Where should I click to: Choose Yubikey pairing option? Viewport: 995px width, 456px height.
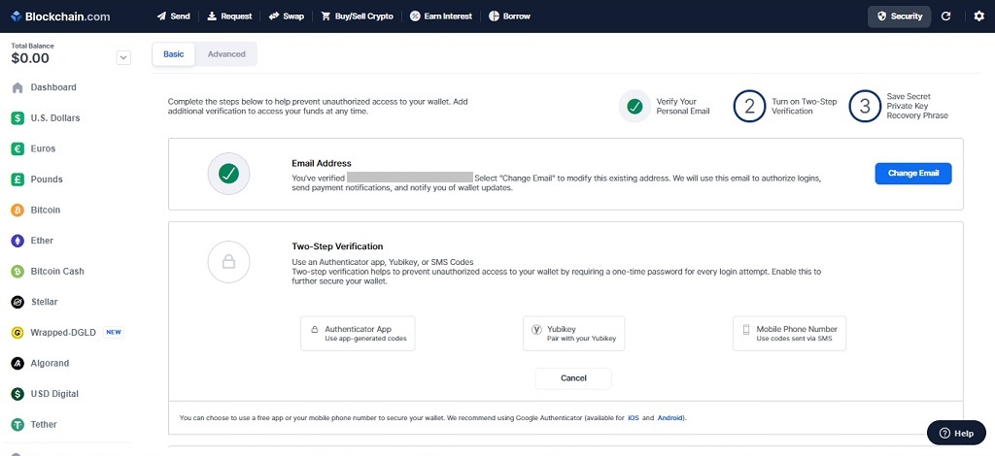click(x=573, y=333)
